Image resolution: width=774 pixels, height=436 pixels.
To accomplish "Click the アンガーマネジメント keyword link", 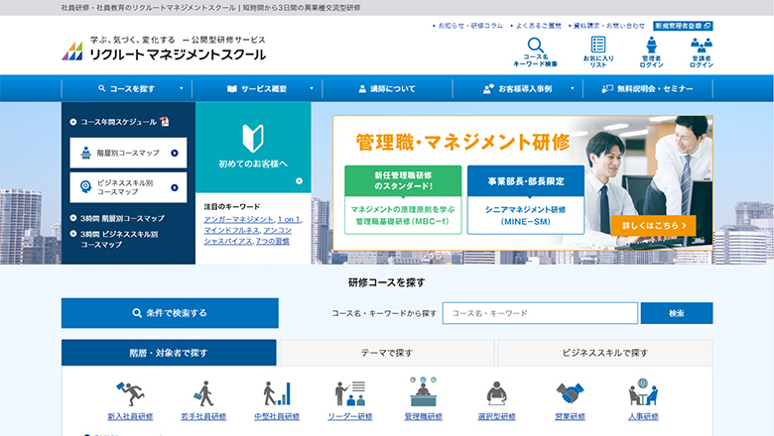I will click(x=239, y=219).
